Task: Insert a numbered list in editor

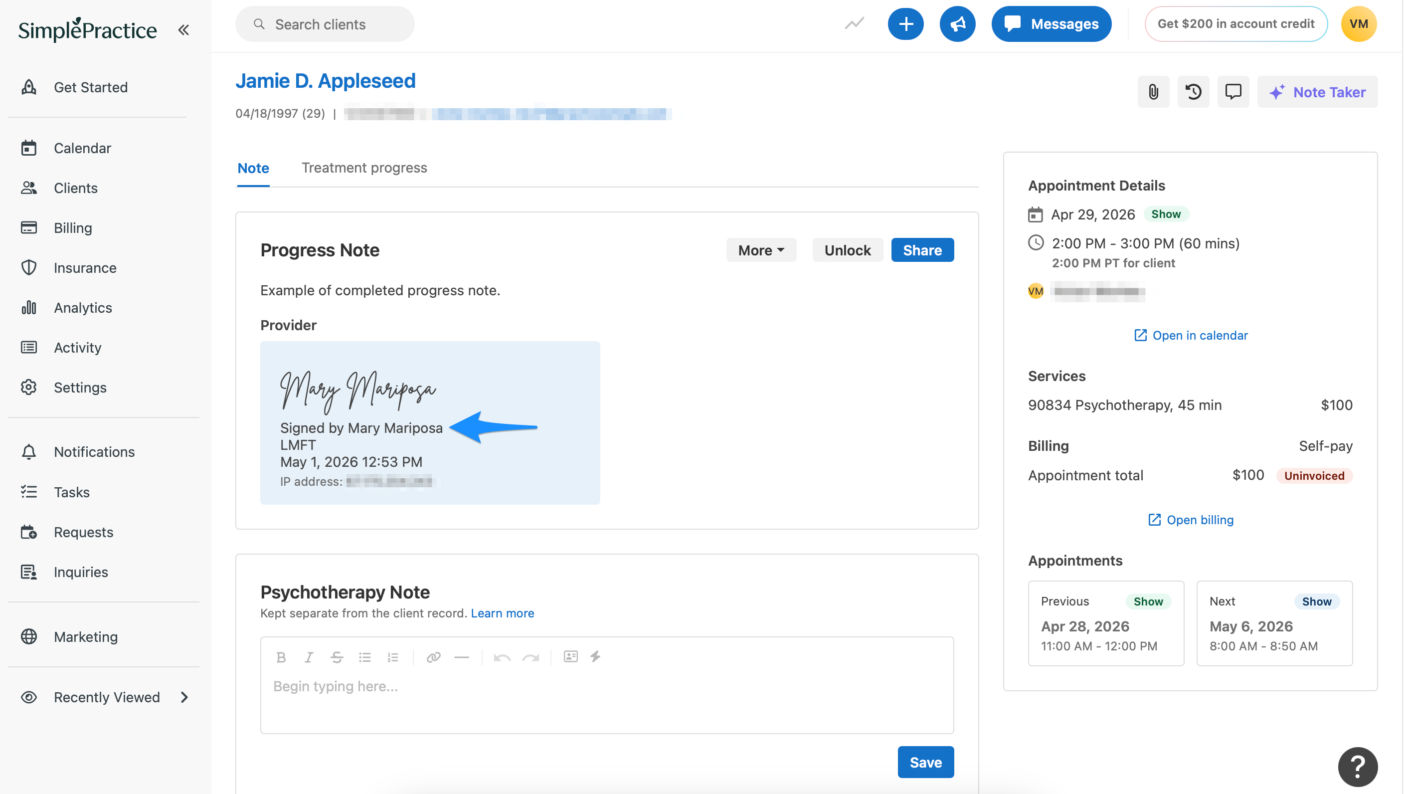Action: [x=392, y=657]
